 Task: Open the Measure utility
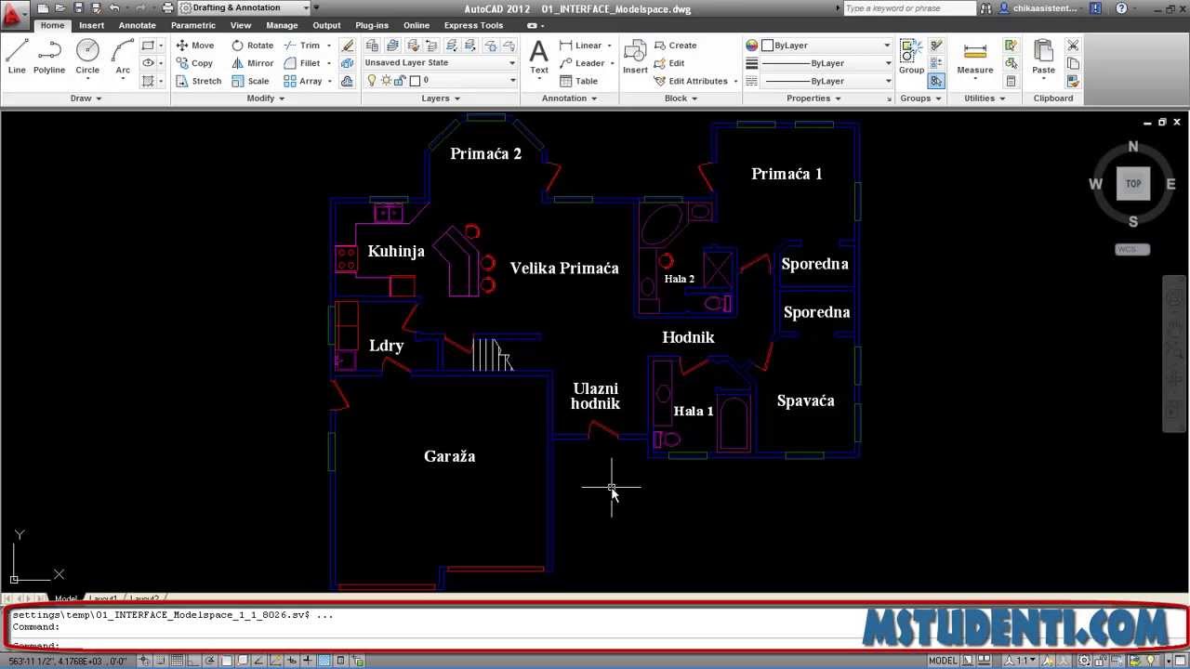point(974,57)
